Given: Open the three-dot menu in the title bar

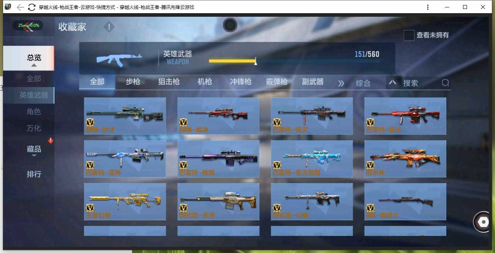Looking at the screenshot, I should tap(428, 7).
